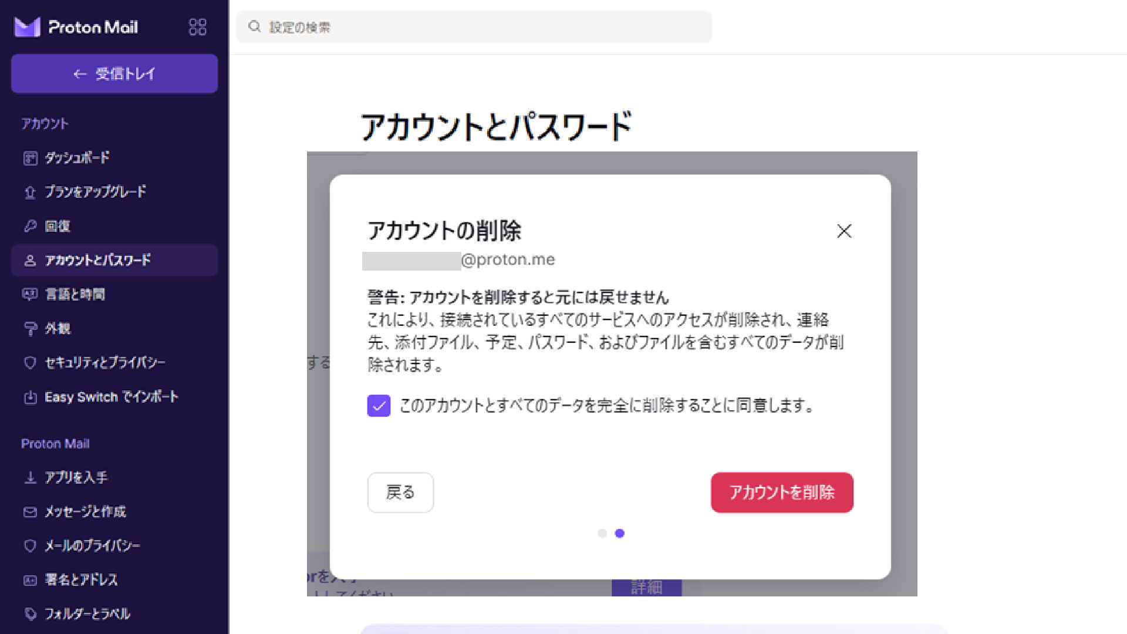Open Easy Switch でインポート menu item

pyautogui.click(x=112, y=397)
